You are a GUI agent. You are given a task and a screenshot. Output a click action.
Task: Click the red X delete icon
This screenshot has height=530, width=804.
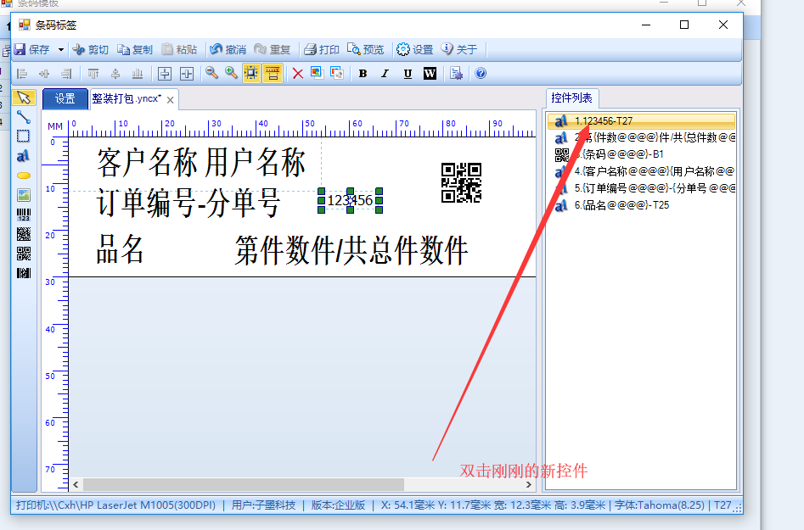[298, 74]
